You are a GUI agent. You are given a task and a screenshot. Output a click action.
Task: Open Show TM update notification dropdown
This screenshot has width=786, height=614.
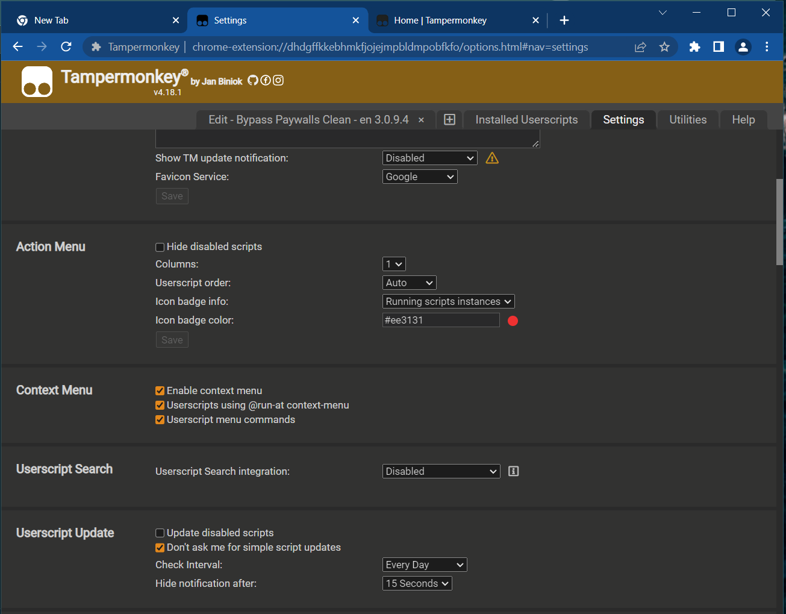(x=429, y=158)
